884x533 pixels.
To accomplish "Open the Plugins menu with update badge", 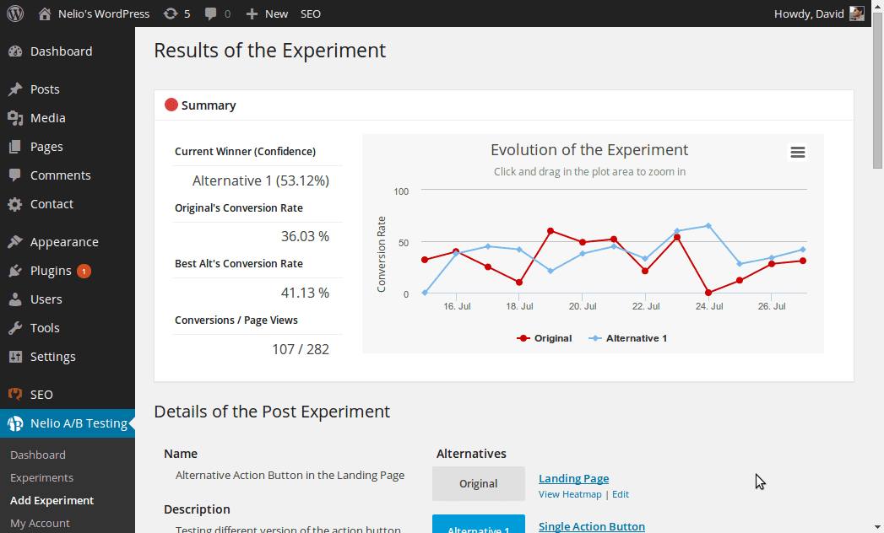I will point(51,271).
